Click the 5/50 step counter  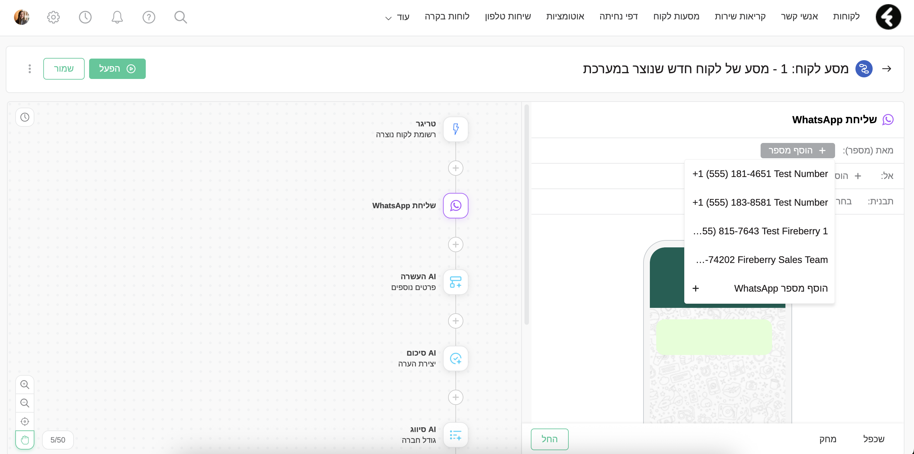point(58,440)
